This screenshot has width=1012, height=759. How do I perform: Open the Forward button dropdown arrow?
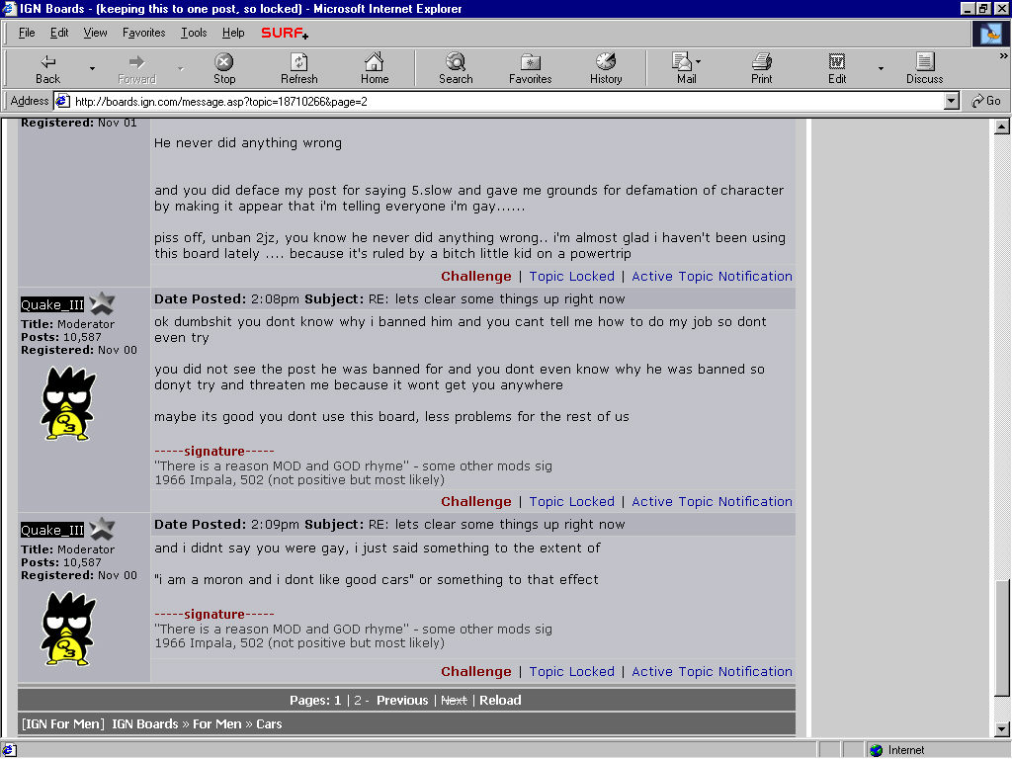[180, 68]
